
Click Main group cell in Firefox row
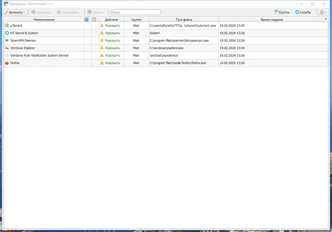136,63
